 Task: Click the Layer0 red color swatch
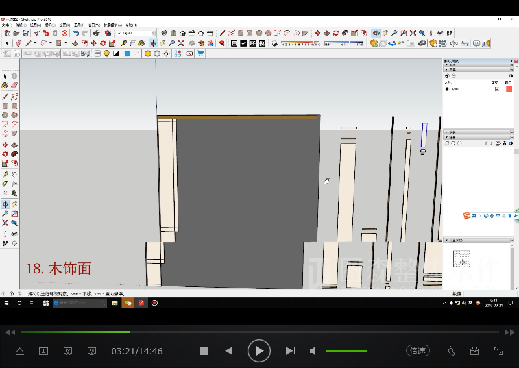coord(509,89)
